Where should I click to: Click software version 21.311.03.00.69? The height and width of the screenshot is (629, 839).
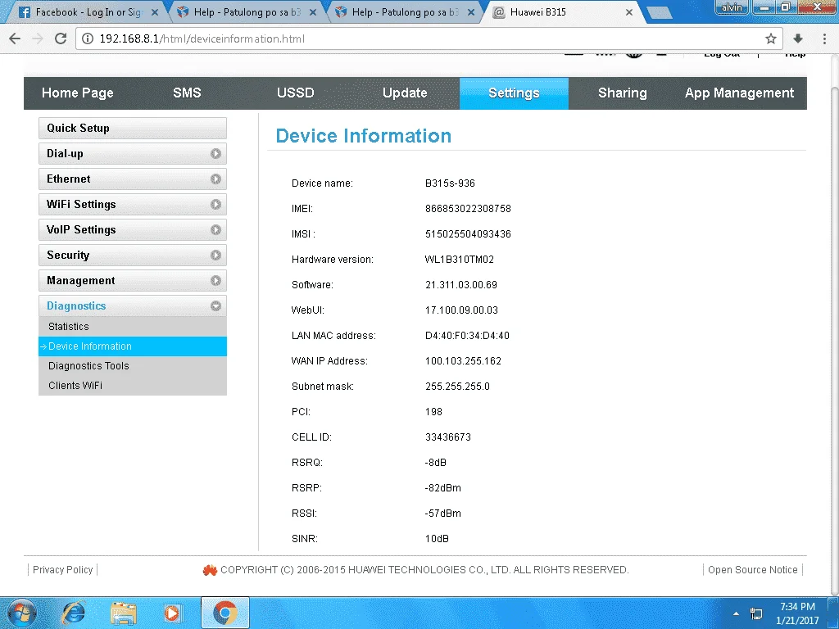point(460,285)
